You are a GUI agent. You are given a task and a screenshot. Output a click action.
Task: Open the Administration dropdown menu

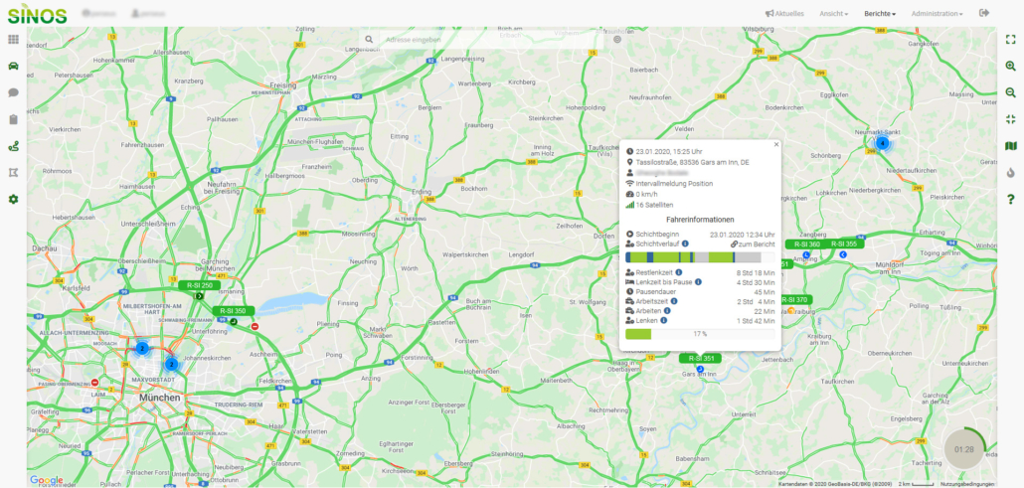click(937, 13)
